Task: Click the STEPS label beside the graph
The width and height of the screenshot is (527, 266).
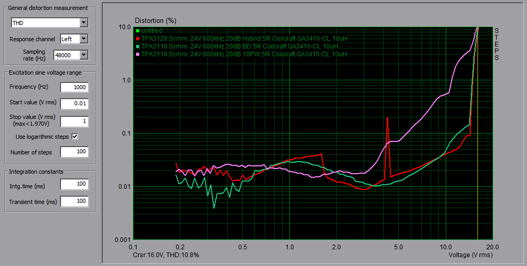Action: [497, 44]
